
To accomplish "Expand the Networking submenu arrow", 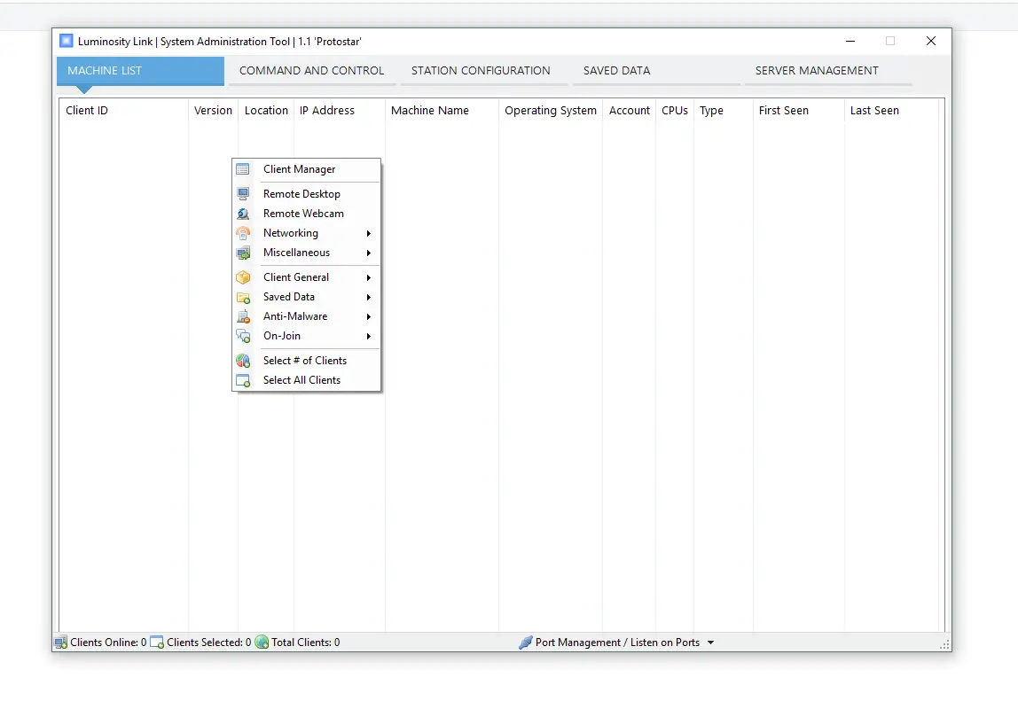I will click(x=368, y=233).
